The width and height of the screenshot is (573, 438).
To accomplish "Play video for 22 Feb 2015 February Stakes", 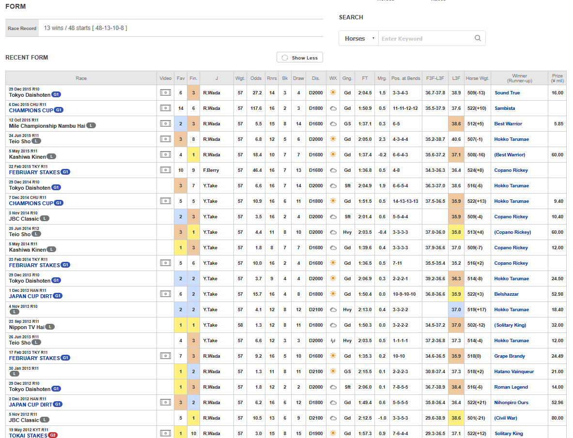I will 165,170.
